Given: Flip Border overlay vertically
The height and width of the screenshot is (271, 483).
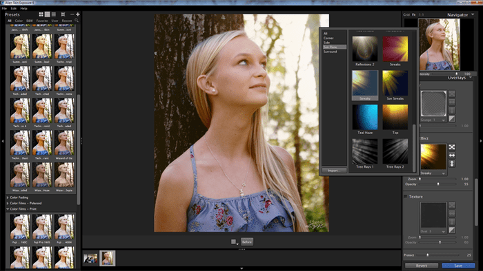Looking at the screenshot, I should pyautogui.click(x=451, y=110).
